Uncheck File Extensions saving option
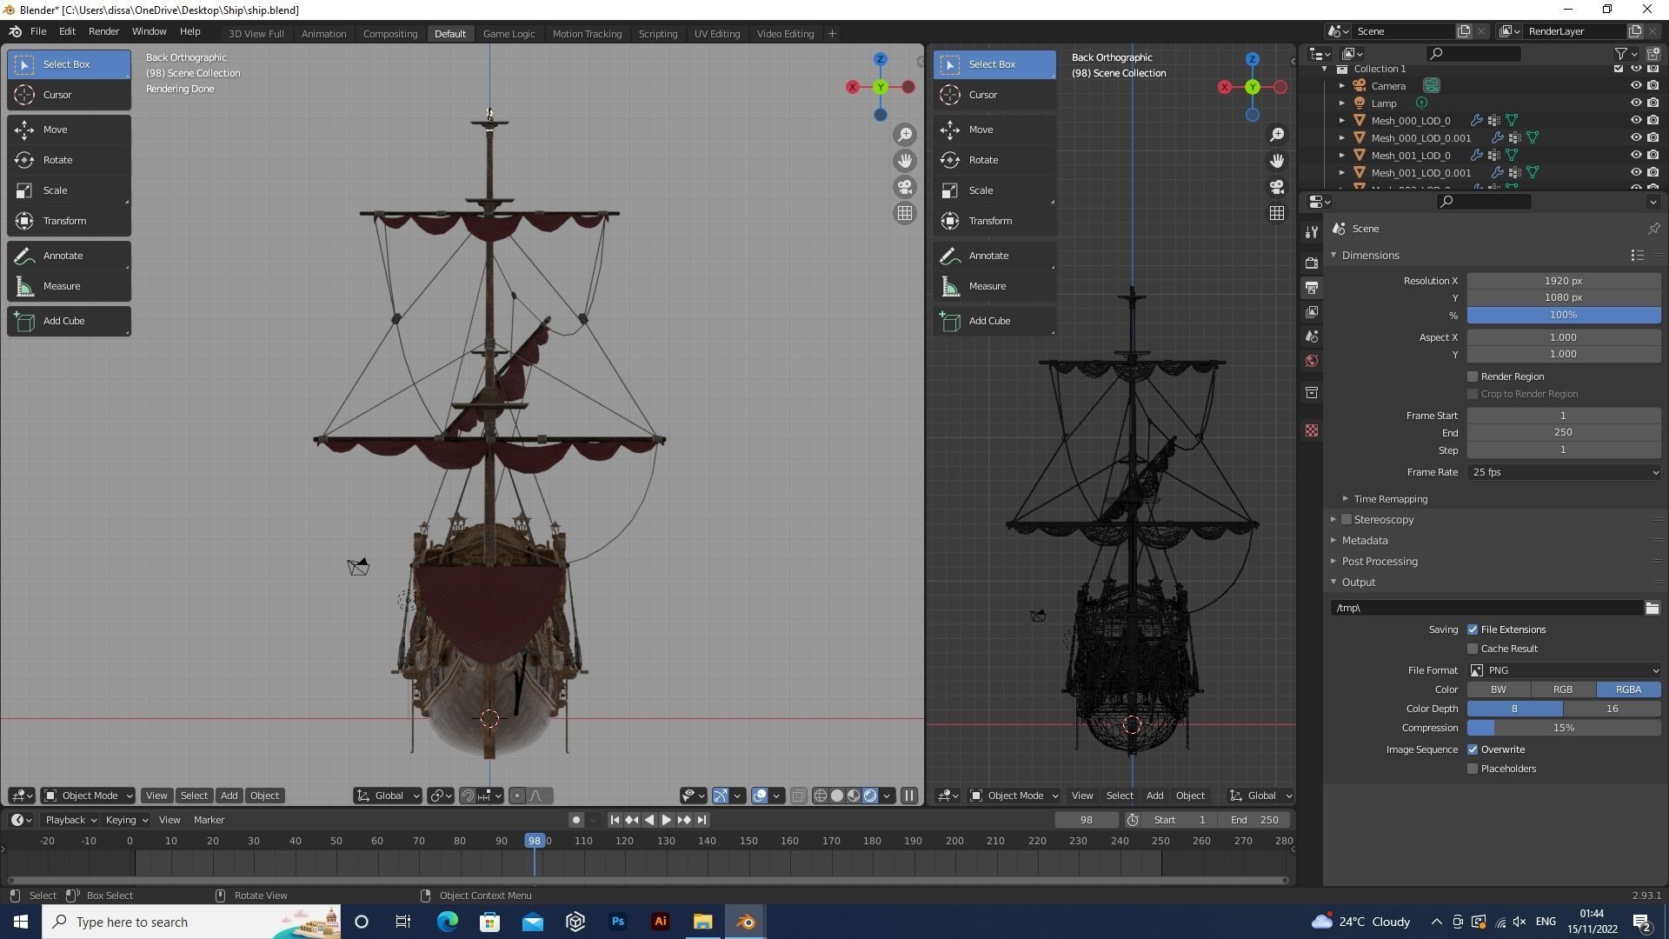 pos(1473,629)
